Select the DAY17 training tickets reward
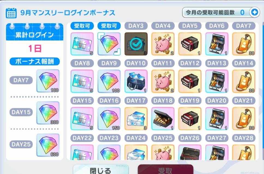Screen dimensions: 264x174 click(136, 119)
